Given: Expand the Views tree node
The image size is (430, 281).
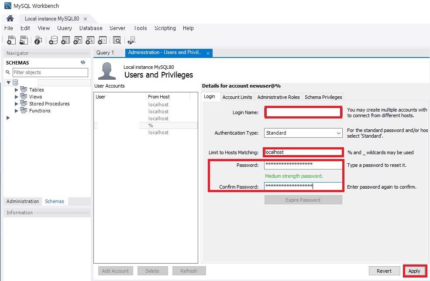Looking at the screenshot, I should [x=16, y=97].
